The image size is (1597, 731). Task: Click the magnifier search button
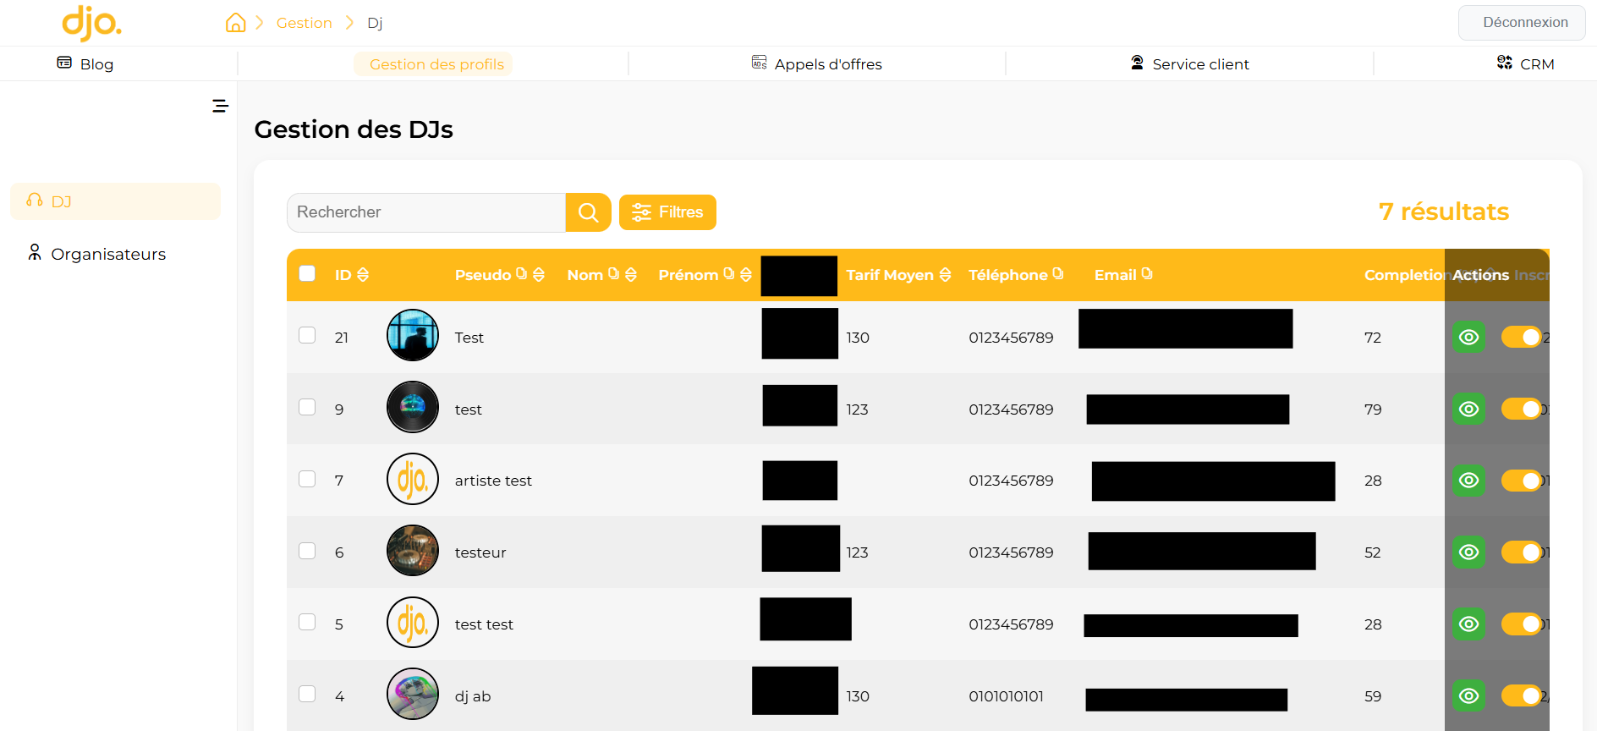pos(588,212)
